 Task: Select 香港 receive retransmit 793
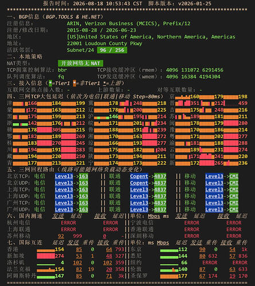120,249
